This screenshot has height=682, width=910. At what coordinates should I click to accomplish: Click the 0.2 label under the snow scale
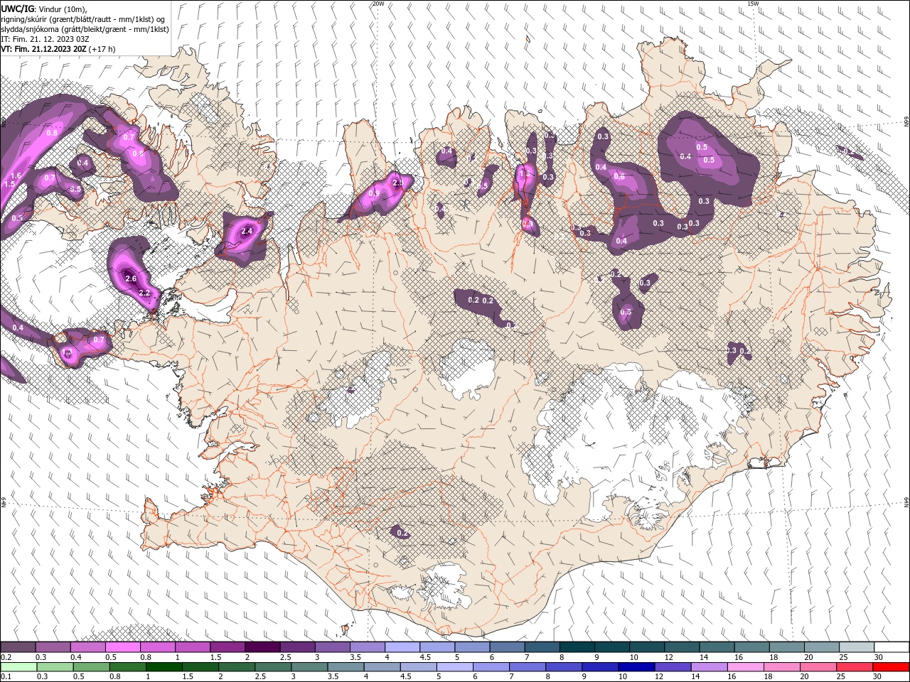[5, 657]
